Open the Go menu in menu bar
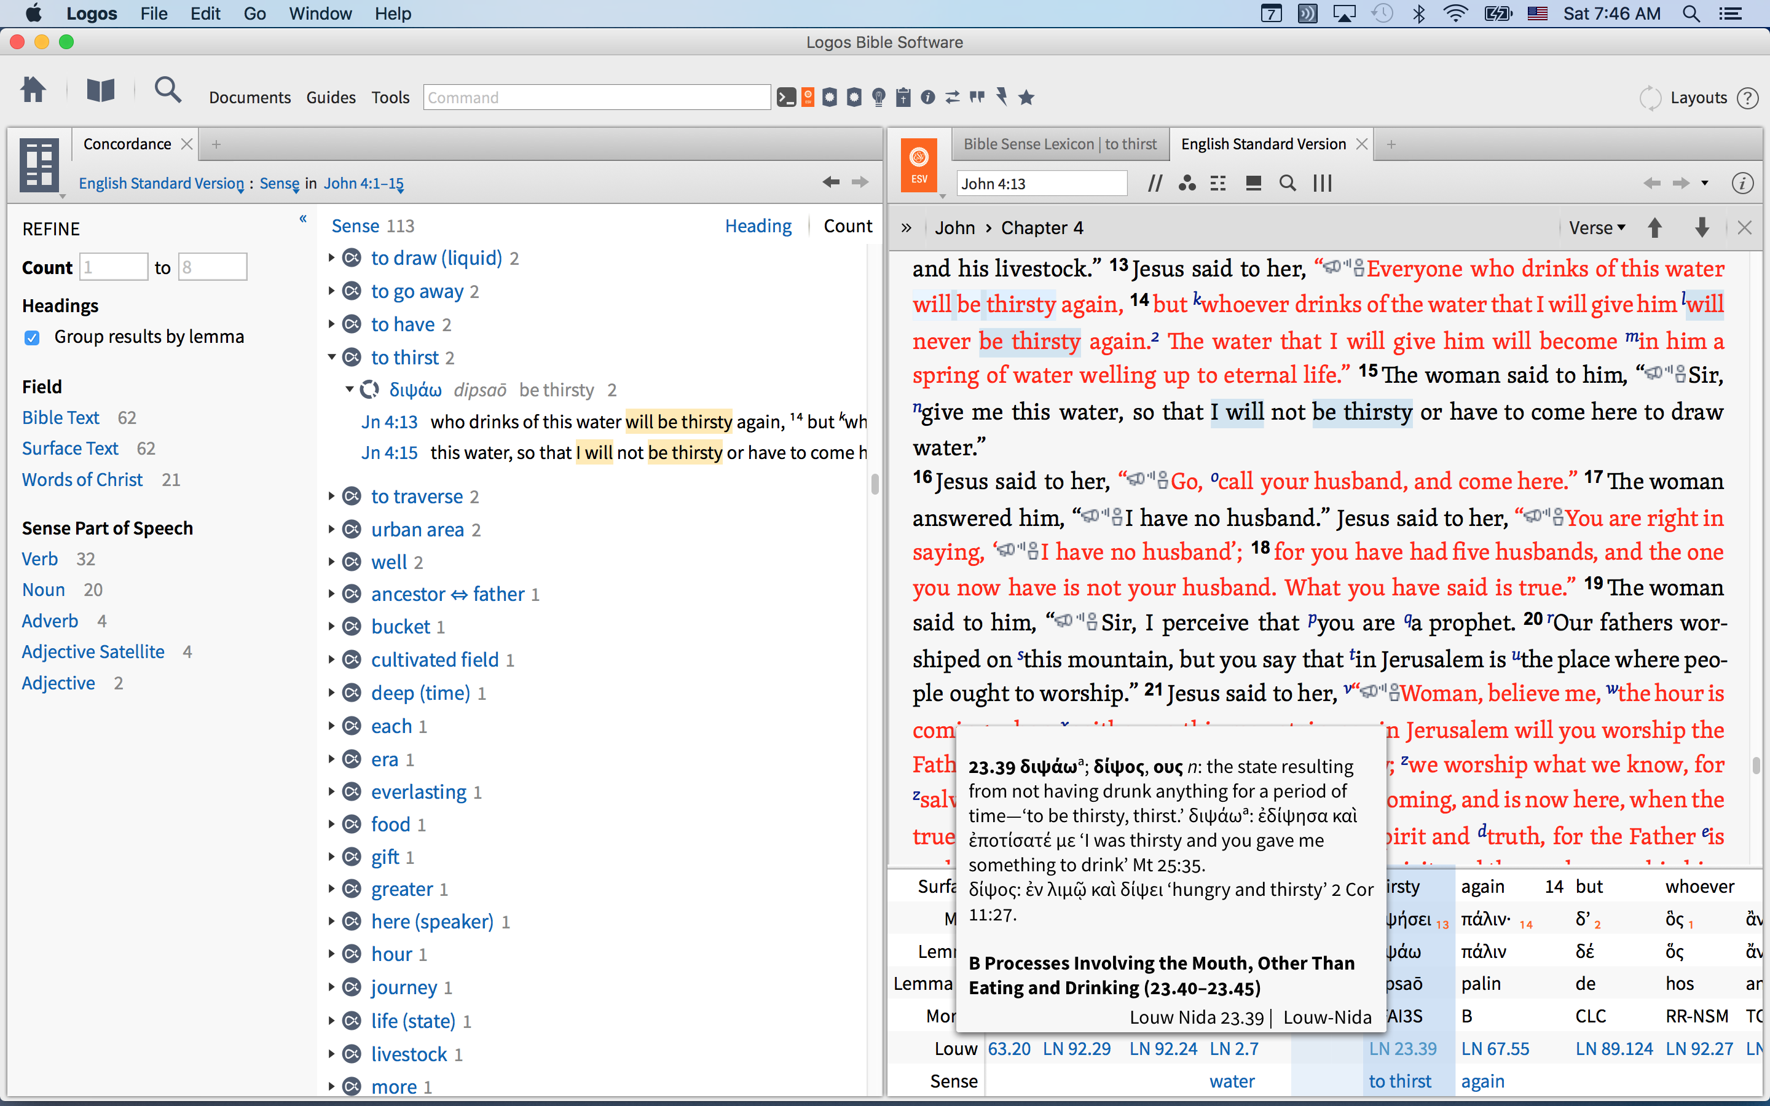This screenshot has height=1106, width=1770. click(254, 13)
